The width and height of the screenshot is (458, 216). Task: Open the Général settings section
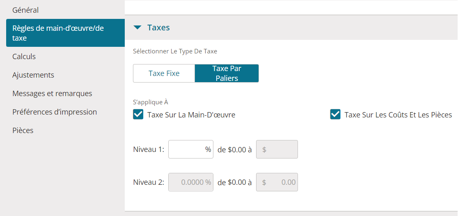pos(25,10)
